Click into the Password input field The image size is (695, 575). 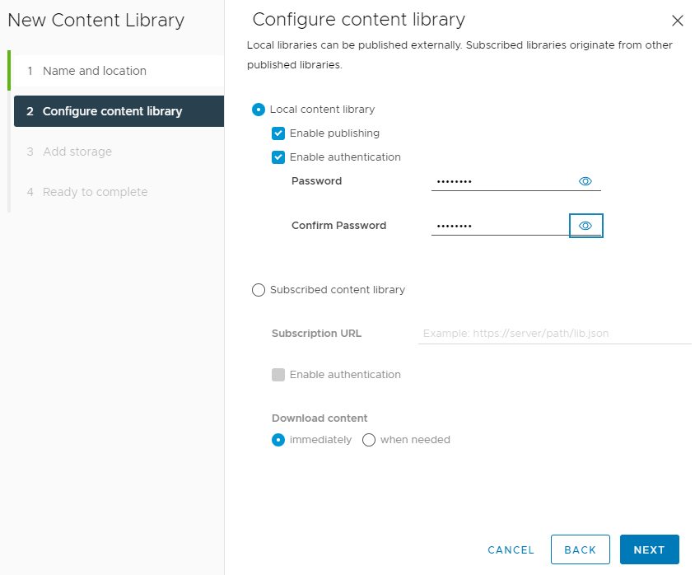(x=504, y=181)
